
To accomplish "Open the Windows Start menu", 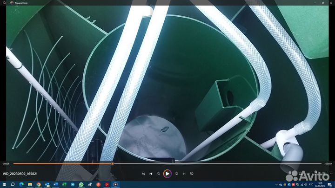I will 4,184.
